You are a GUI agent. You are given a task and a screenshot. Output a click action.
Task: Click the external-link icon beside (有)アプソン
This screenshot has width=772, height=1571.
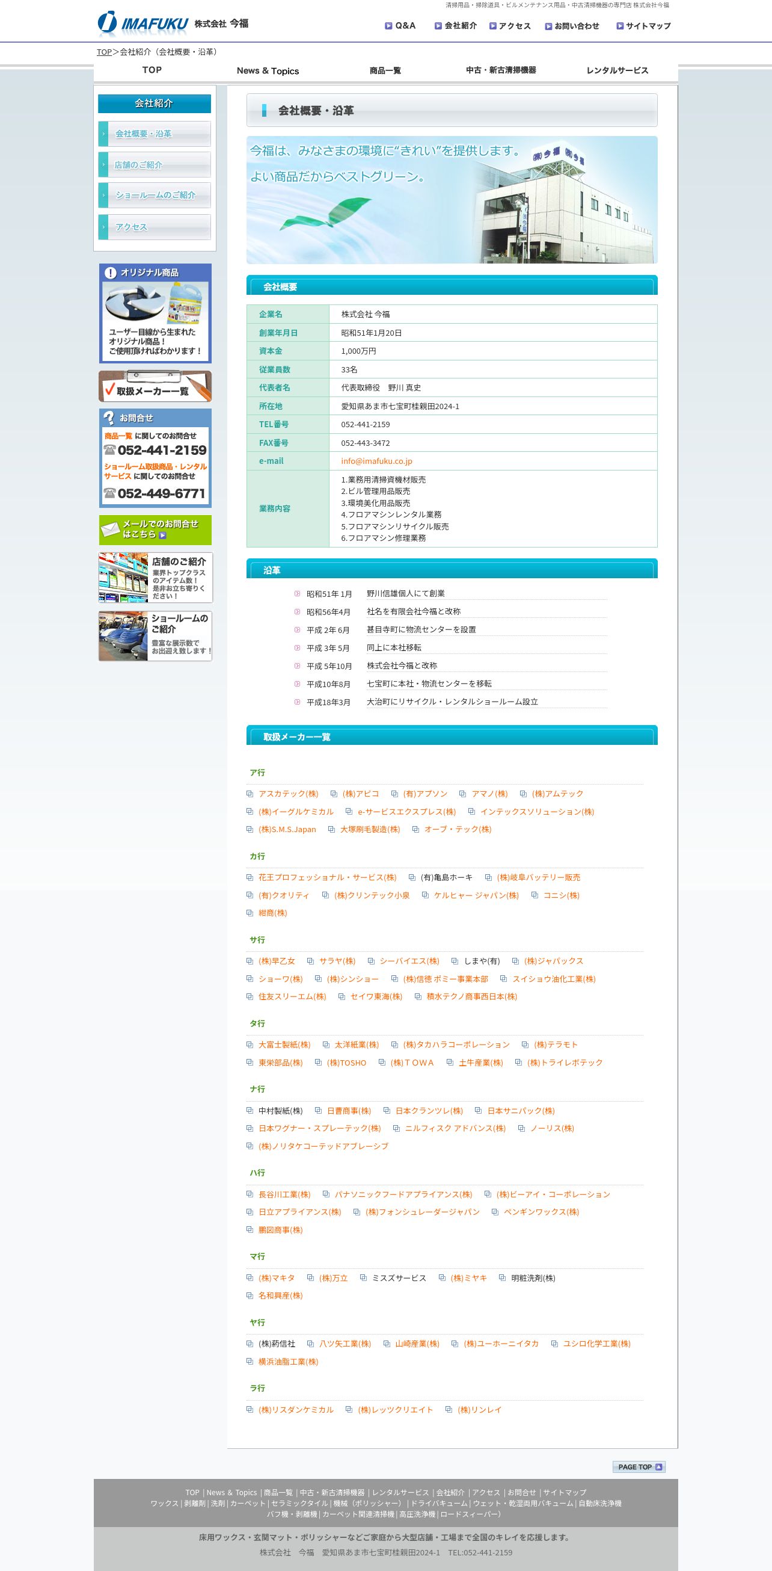(394, 794)
